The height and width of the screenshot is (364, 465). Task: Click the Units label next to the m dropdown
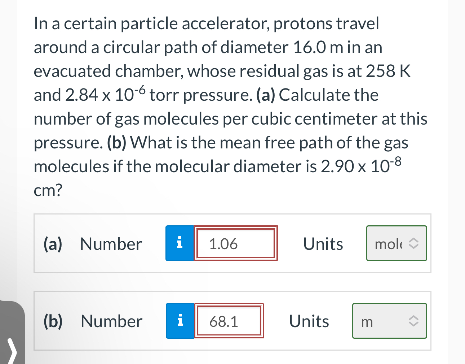pos(309,321)
